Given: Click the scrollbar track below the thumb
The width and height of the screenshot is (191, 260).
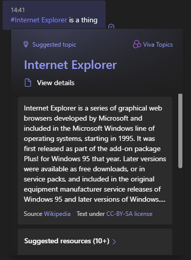Looking at the screenshot, I should (x=180, y=211).
